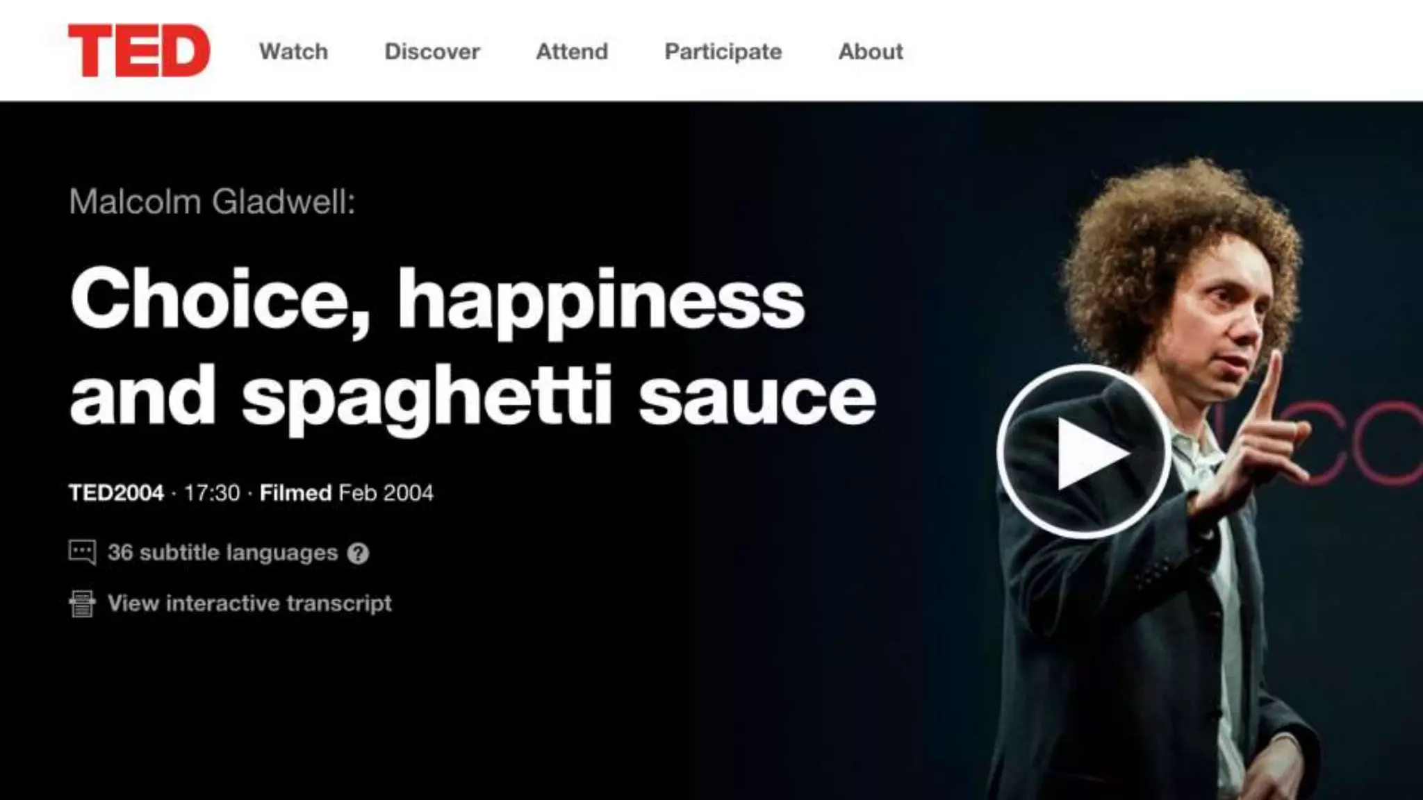Click the TED2004 event link
Screen dimensions: 1423x800
(116, 493)
